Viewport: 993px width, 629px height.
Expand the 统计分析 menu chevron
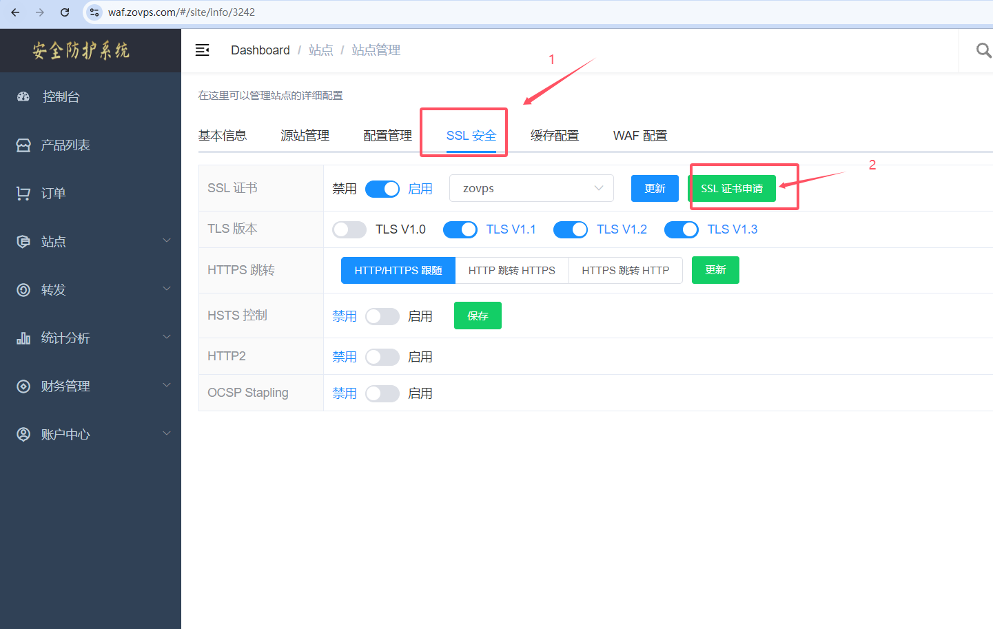[166, 337]
